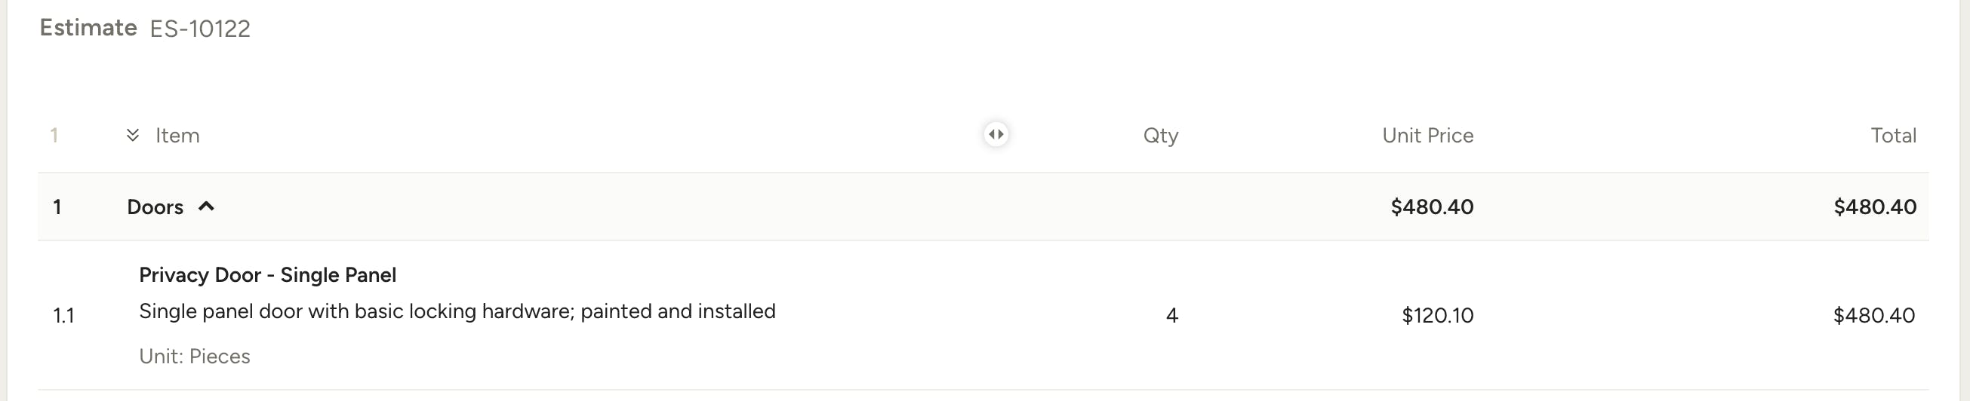Screen dimensions: 1970x401
Task: Click the Total column header
Action: click(x=1894, y=135)
